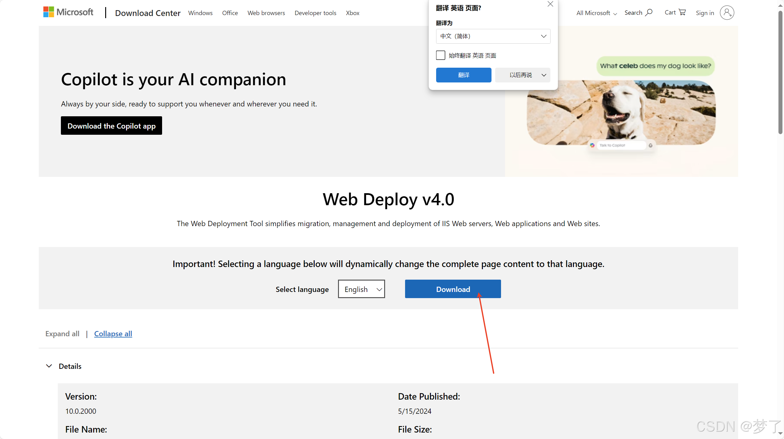The image size is (784, 439).
Task: Click the page vertical scrollbar thumb
Action: point(780,72)
